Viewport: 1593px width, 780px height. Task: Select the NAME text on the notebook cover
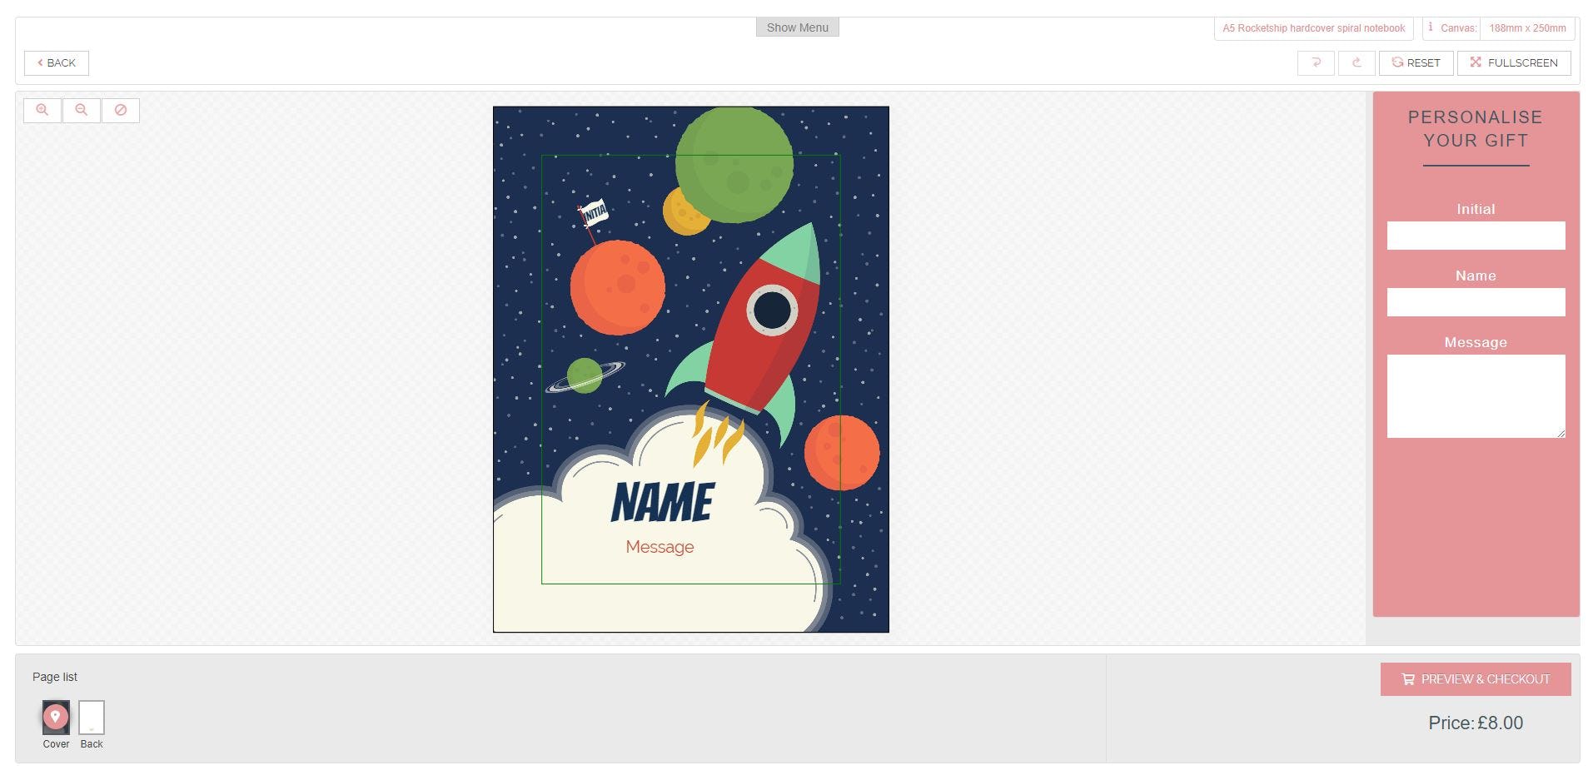tap(663, 502)
